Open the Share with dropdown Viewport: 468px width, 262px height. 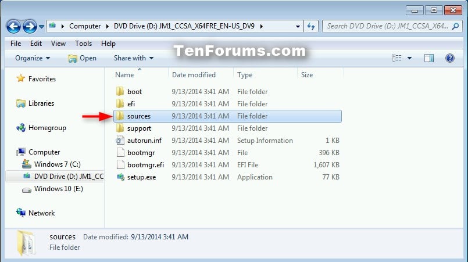tap(134, 58)
